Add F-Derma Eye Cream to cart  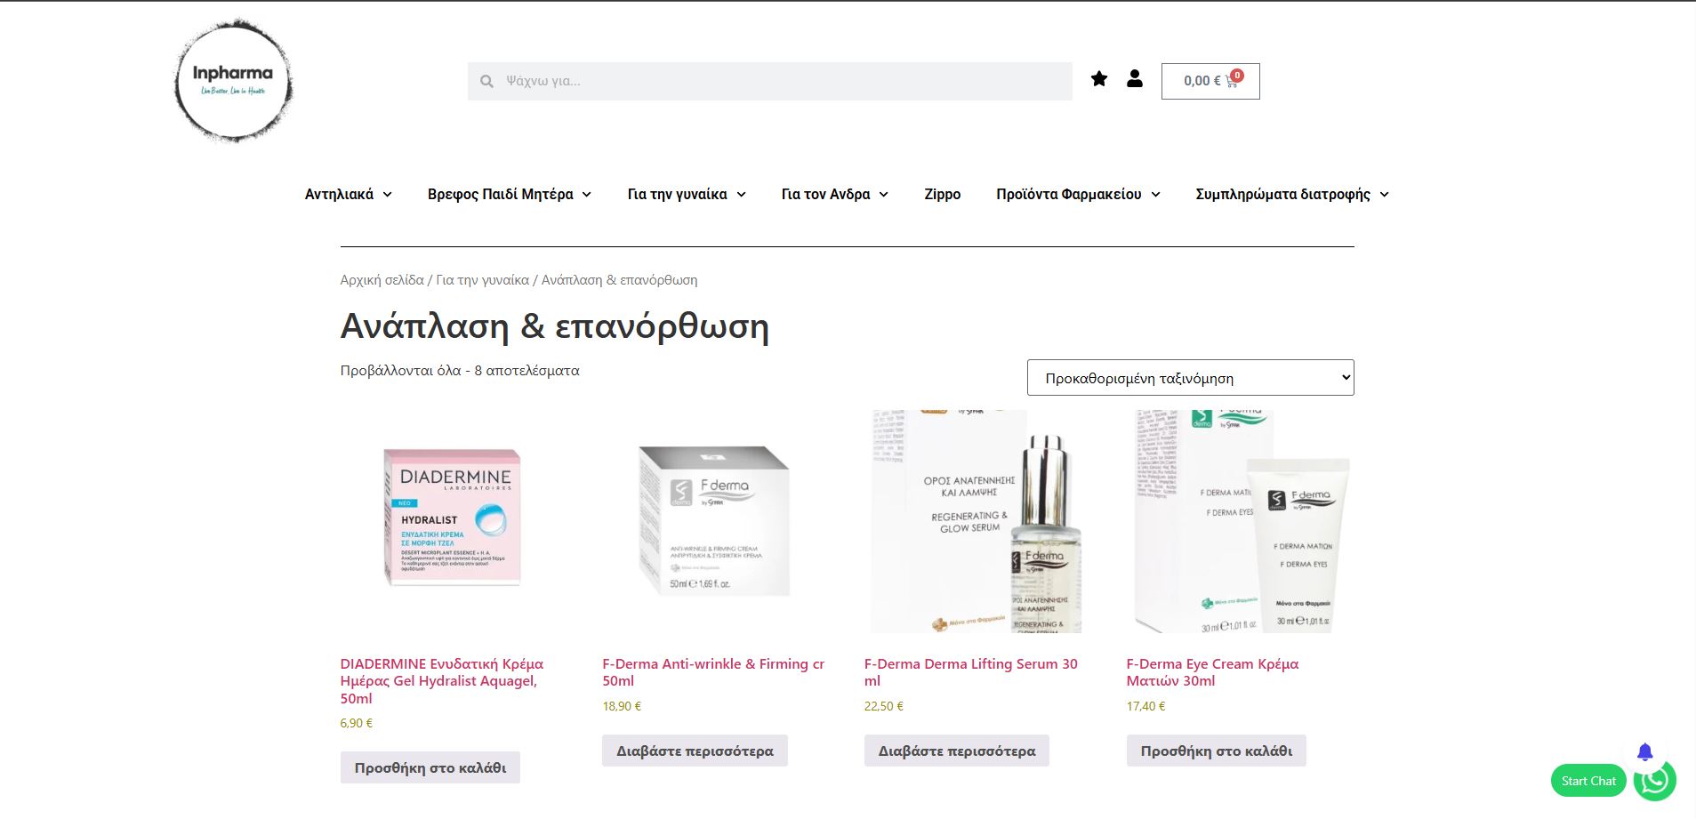point(1217,751)
